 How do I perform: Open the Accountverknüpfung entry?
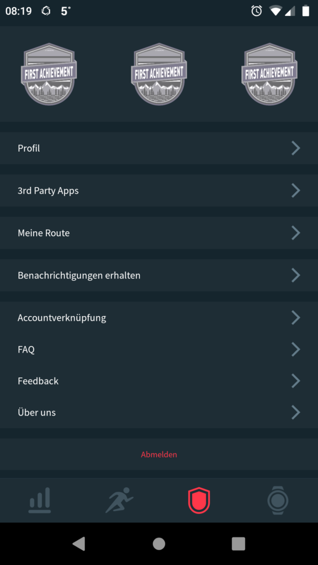pyautogui.click(x=159, y=318)
